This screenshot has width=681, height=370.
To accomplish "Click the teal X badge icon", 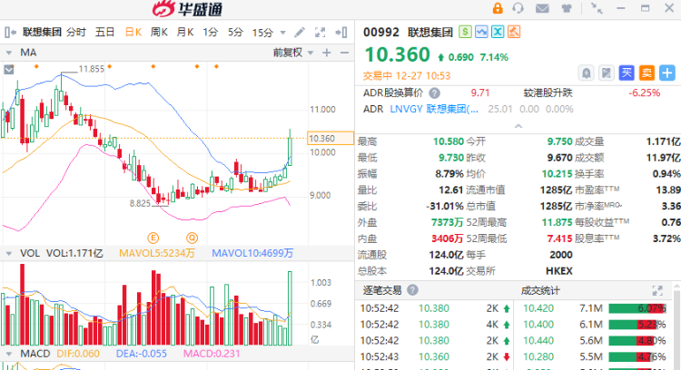I will 498,32.
